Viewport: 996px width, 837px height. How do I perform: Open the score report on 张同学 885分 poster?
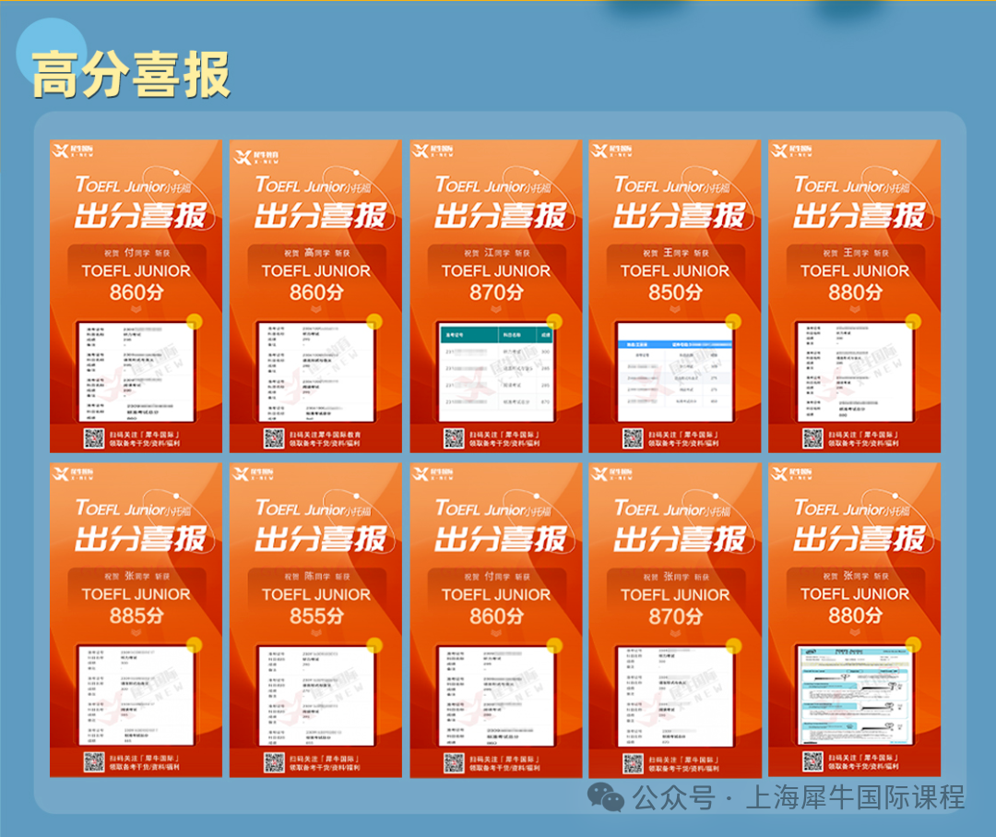136,695
